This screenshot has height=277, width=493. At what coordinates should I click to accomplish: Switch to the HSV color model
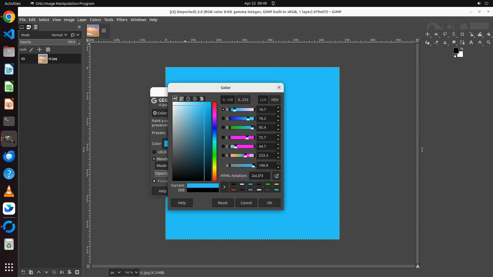click(275, 100)
